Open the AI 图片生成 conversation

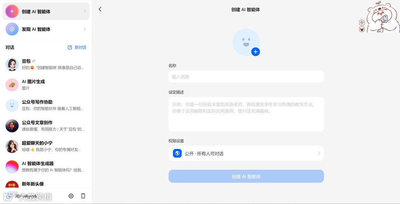(x=46, y=85)
